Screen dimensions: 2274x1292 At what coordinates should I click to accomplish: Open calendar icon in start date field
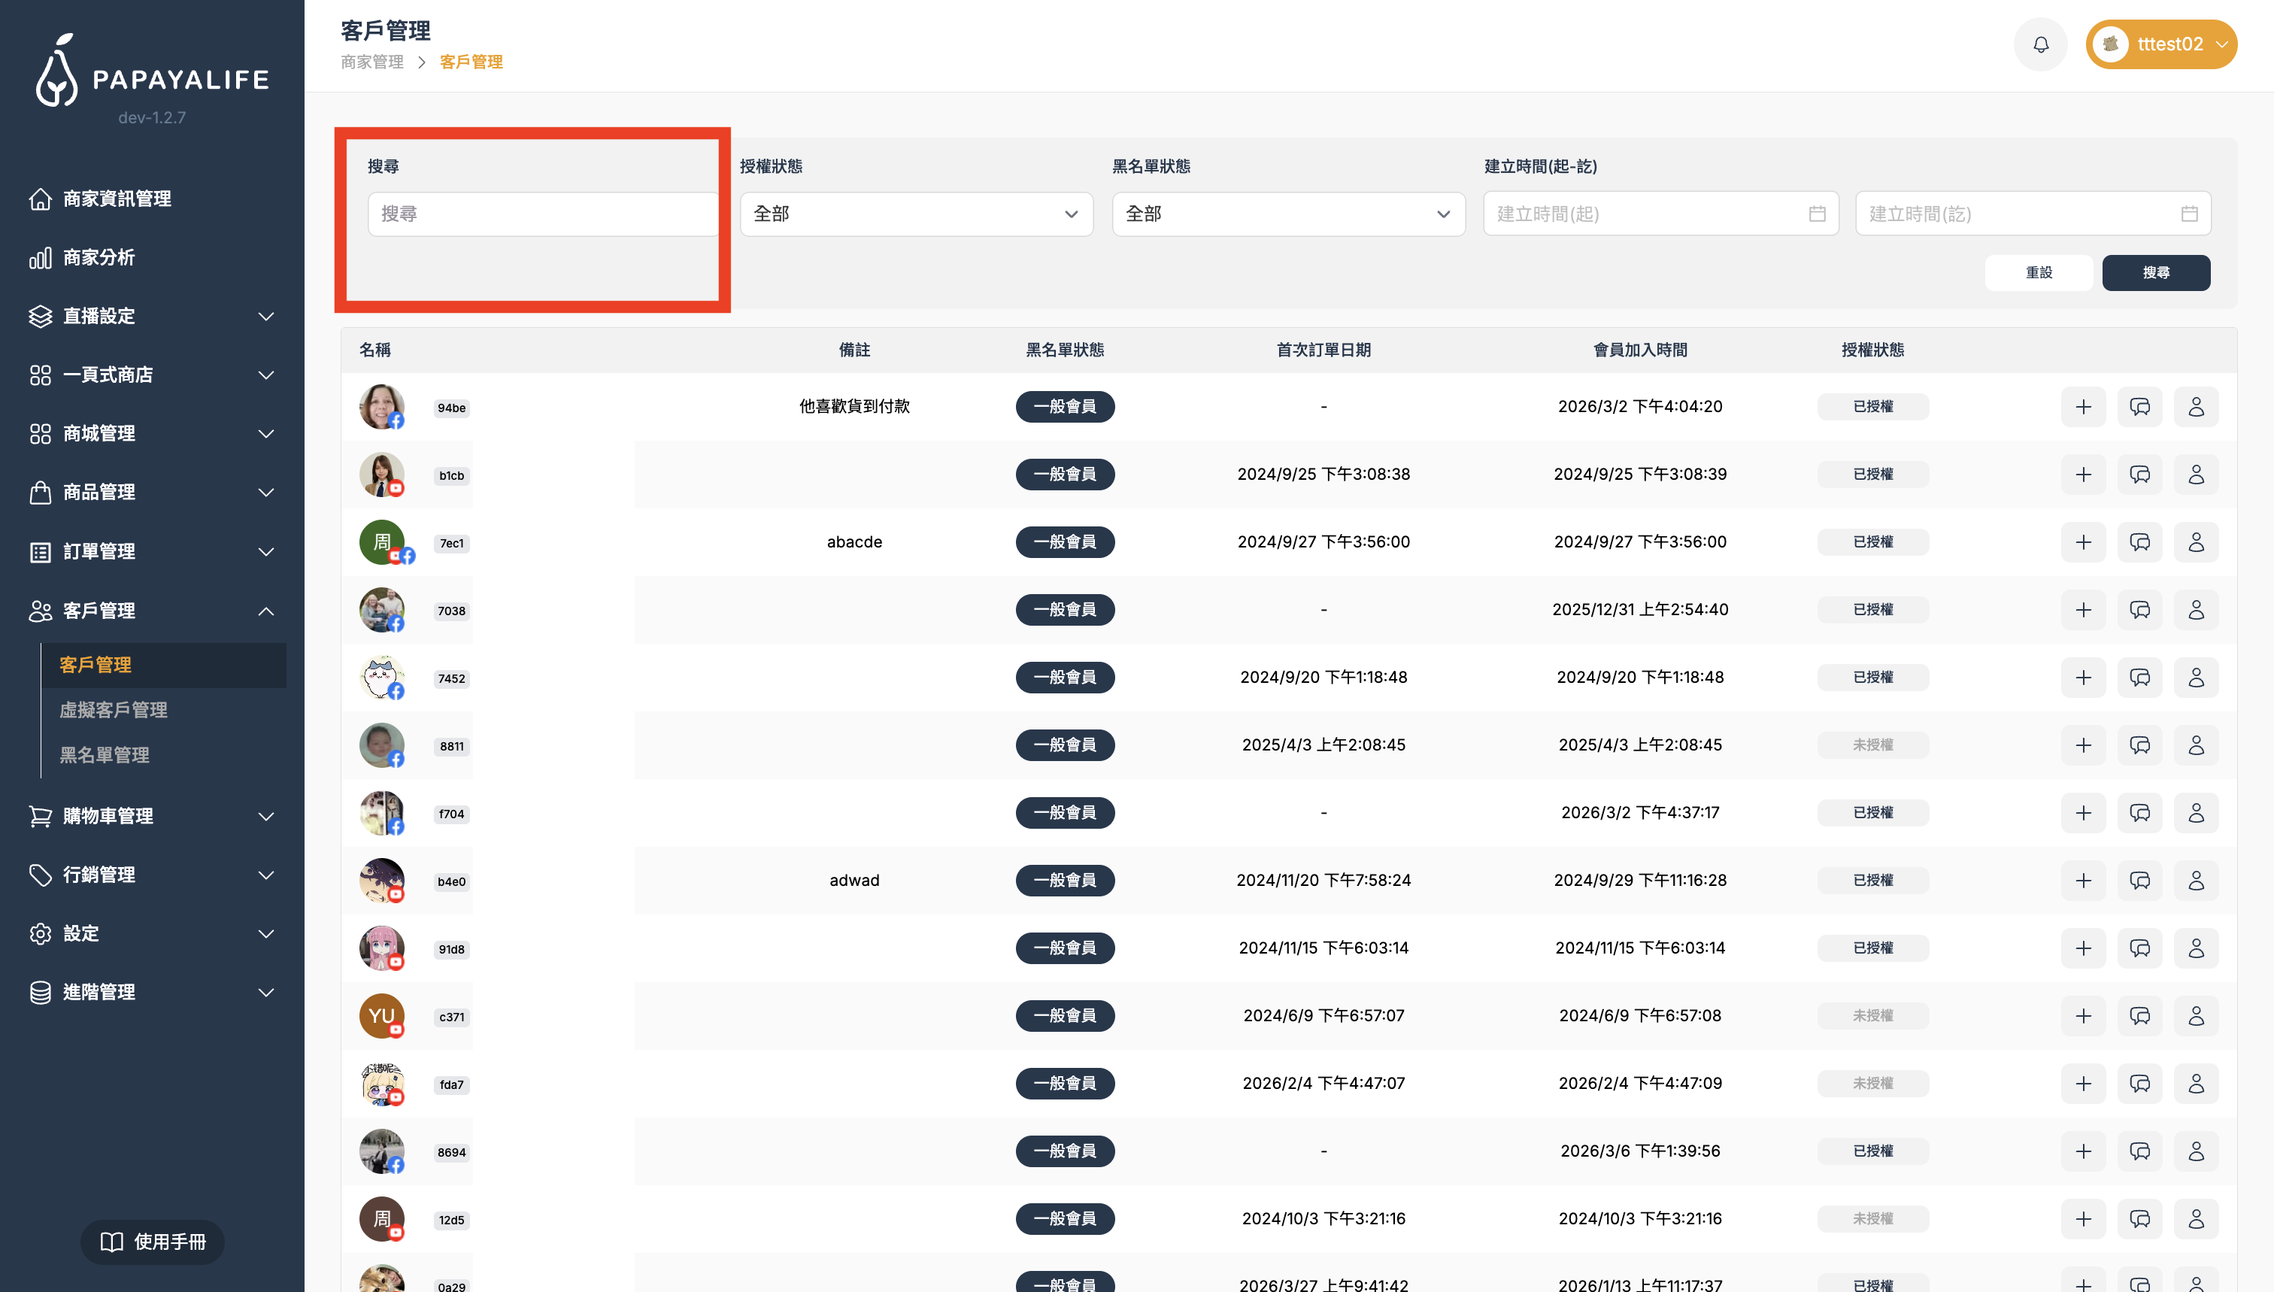(x=1817, y=214)
